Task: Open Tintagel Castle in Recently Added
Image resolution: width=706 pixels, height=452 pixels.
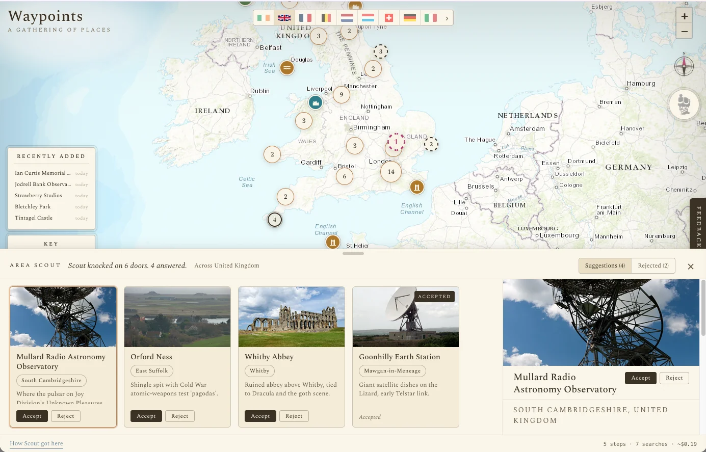Action: click(x=51, y=218)
